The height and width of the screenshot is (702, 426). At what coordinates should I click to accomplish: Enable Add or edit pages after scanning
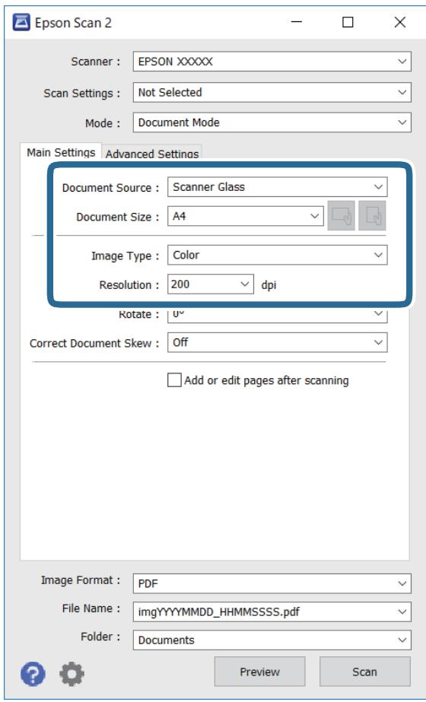173,380
